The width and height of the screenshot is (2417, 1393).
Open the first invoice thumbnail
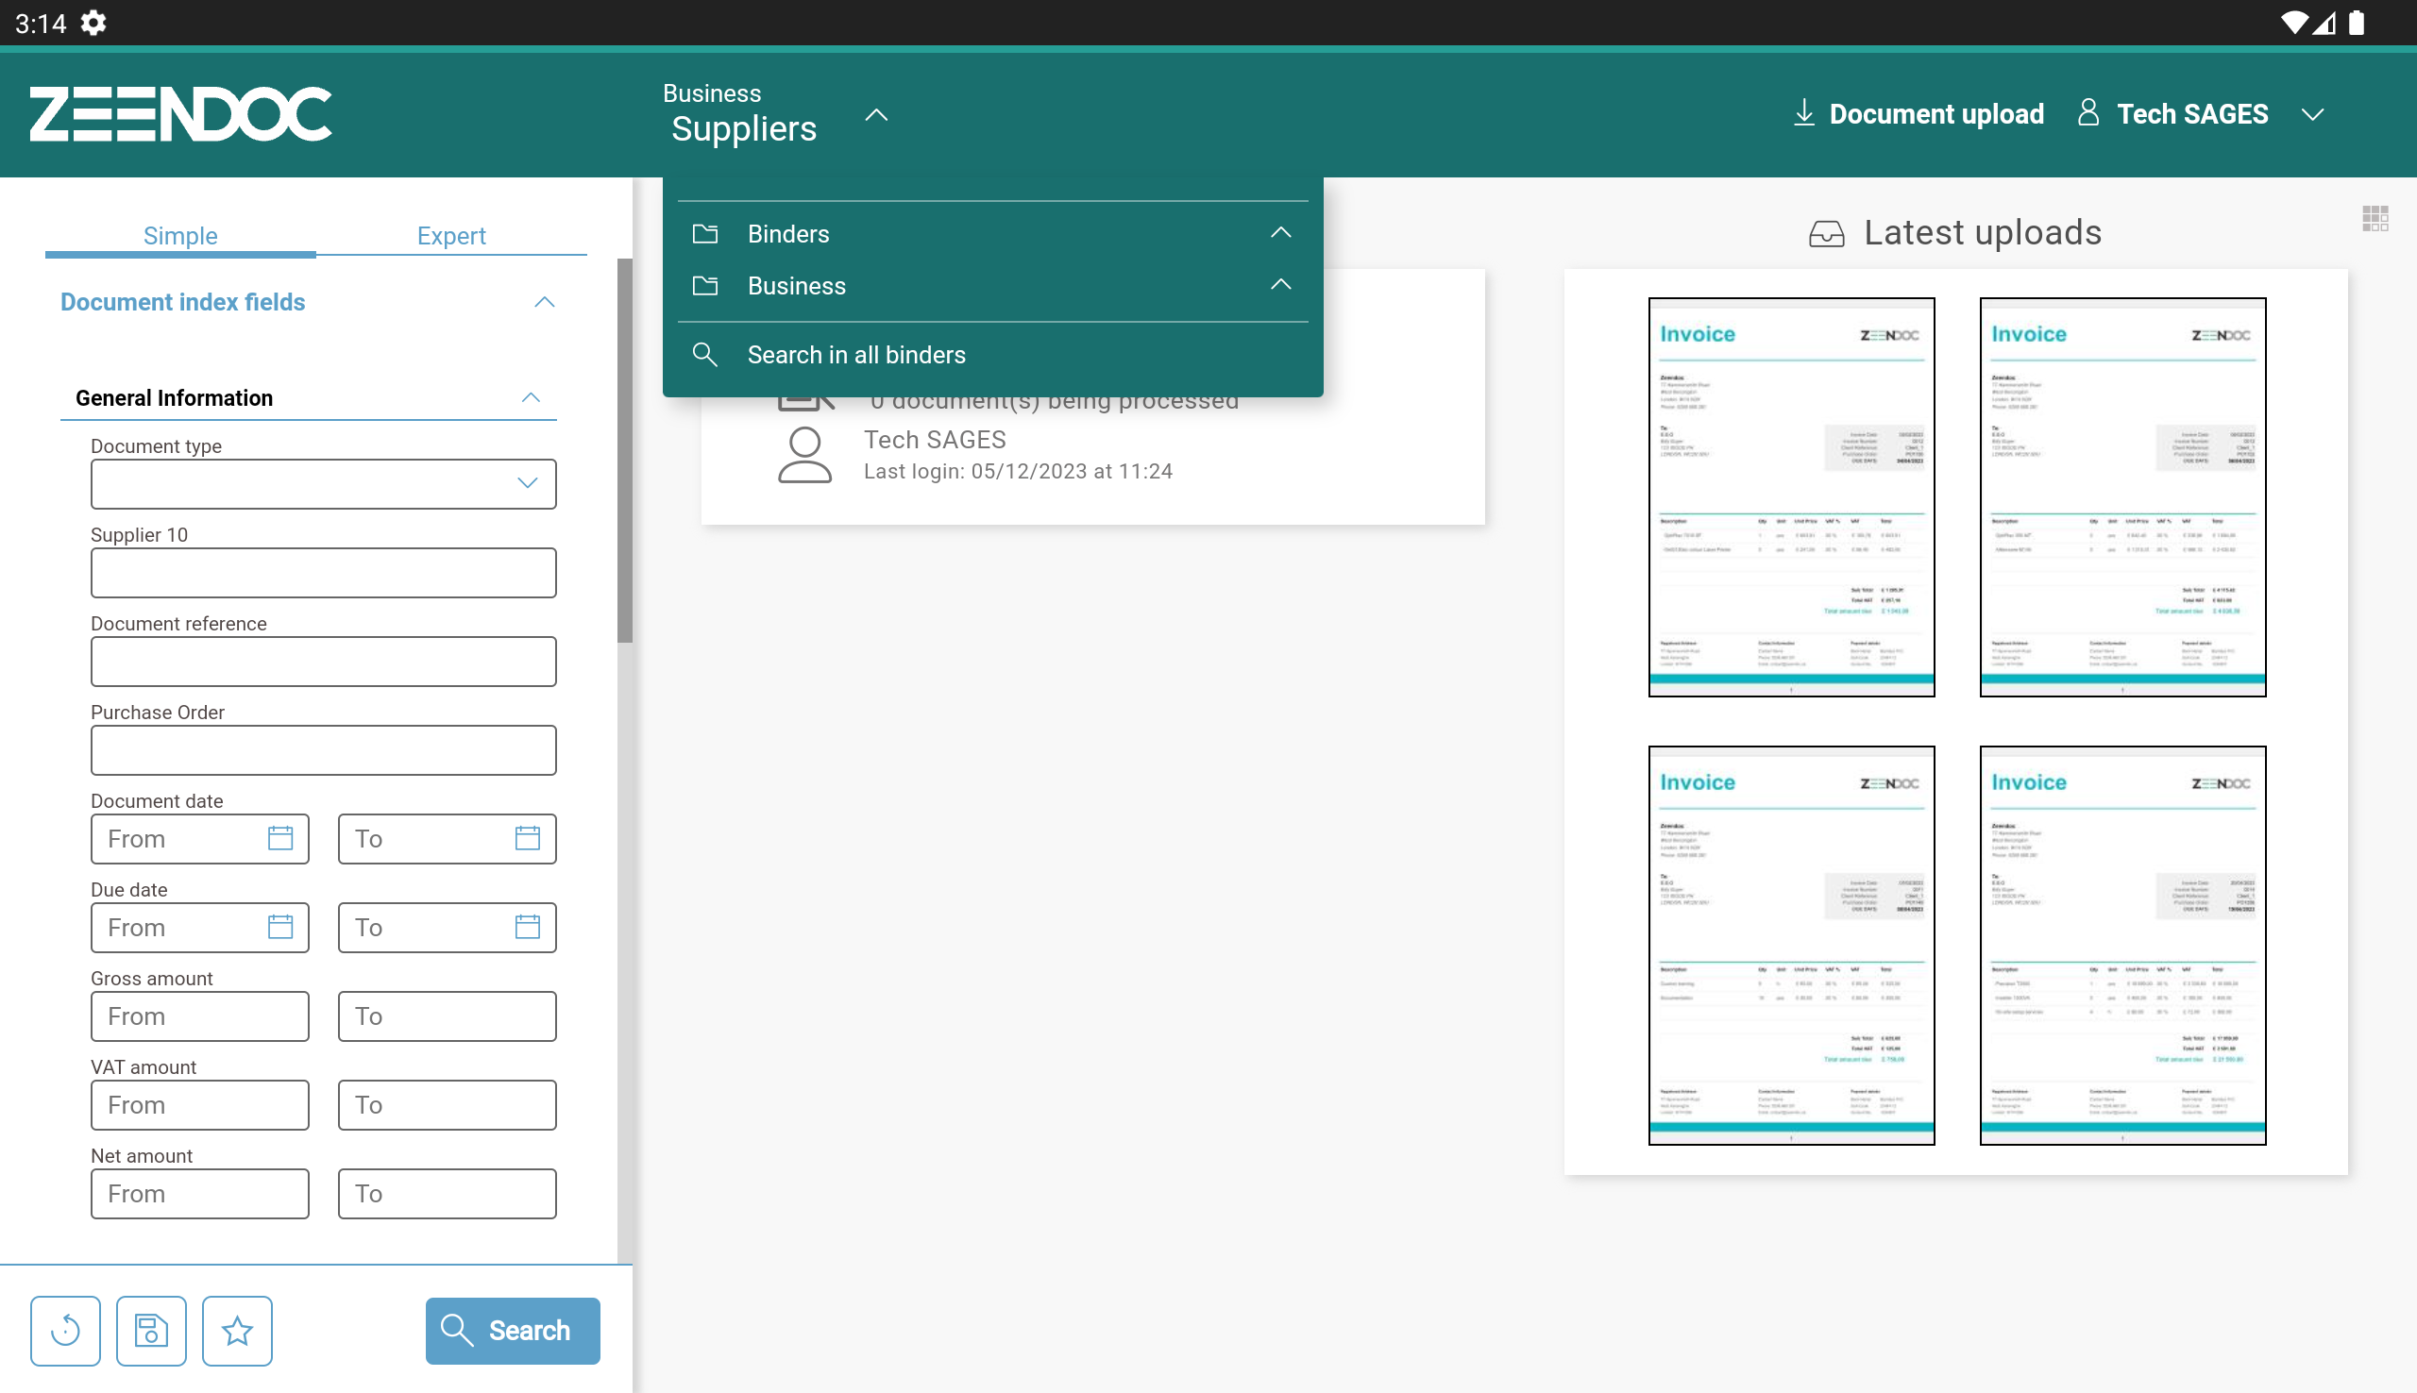(x=1791, y=496)
